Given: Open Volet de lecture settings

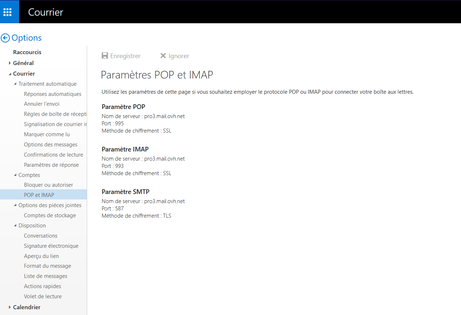Looking at the screenshot, I should [43, 296].
